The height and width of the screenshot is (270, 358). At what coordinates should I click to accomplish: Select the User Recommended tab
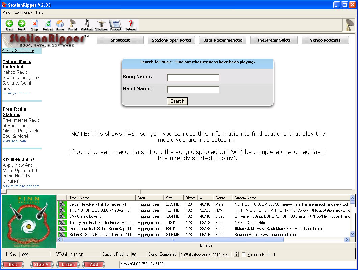tap(223, 40)
